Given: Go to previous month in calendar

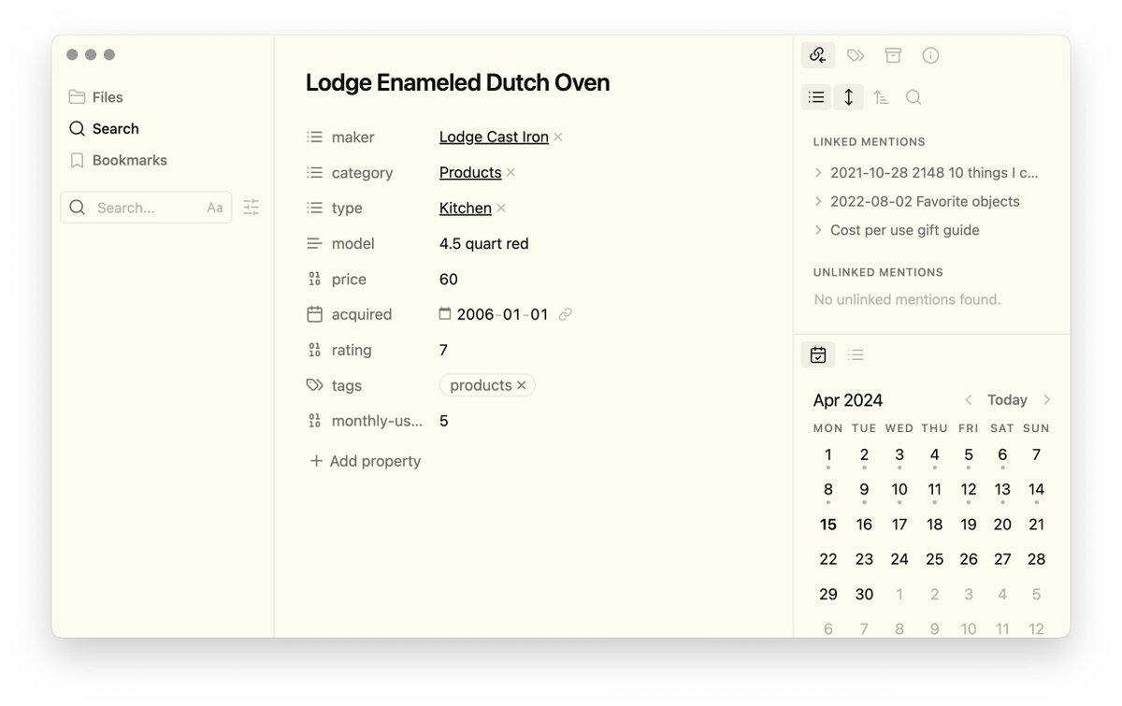Looking at the screenshot, I should [x=969, y=400].
